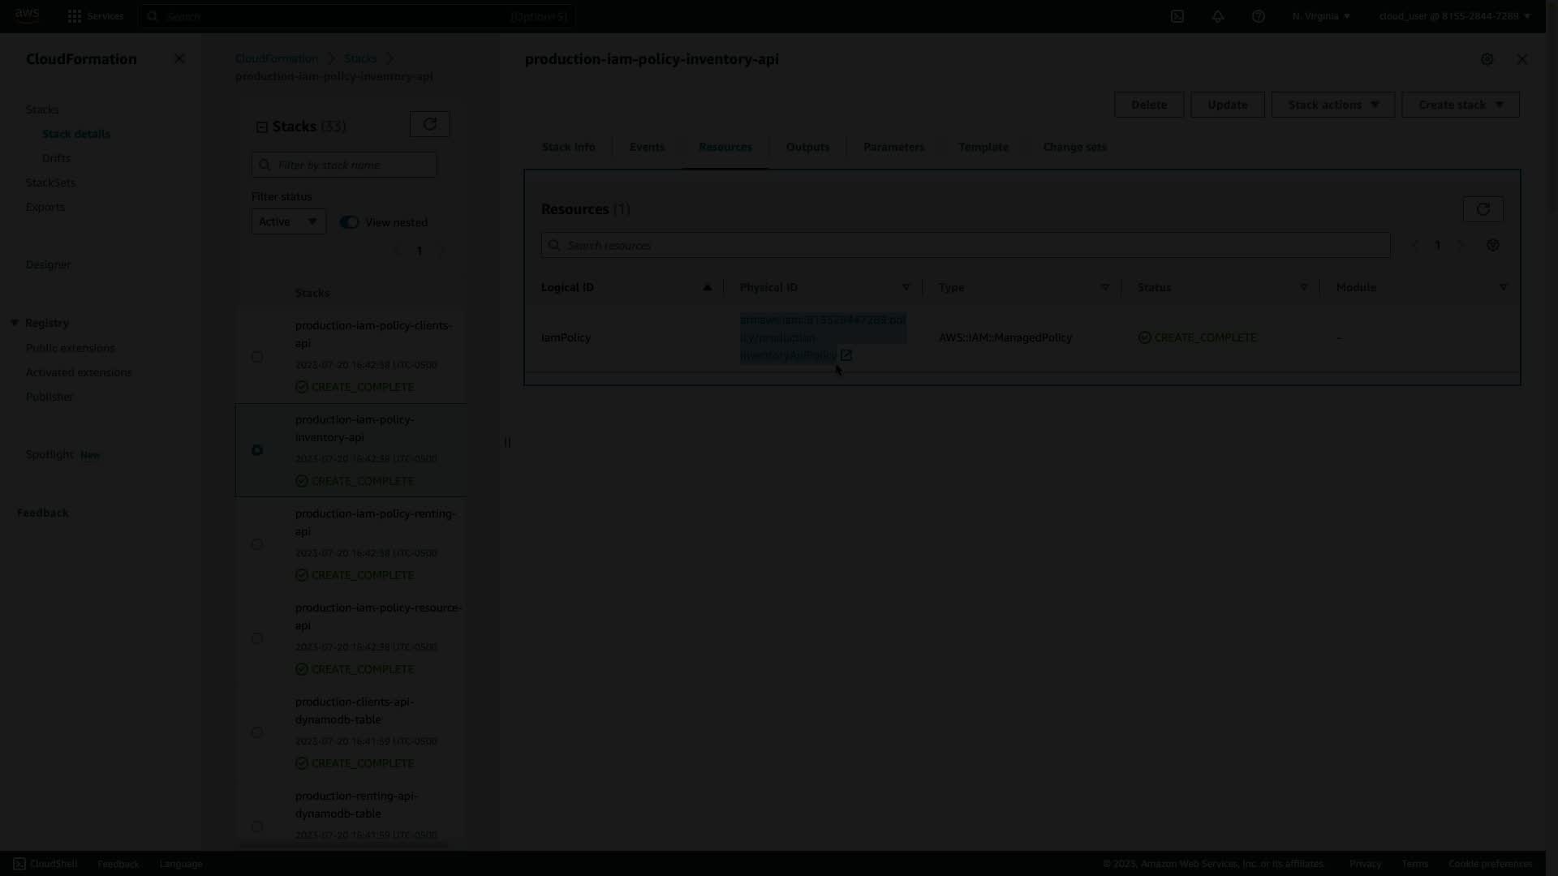Click the Search resources input field
Screen dimensions: 1558x876
pyautogui.click(x=966, y=245)
